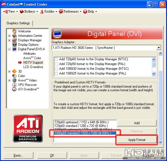Click the Avivo Video film reel icon
The image size is (167, 161).
point(14,80)
